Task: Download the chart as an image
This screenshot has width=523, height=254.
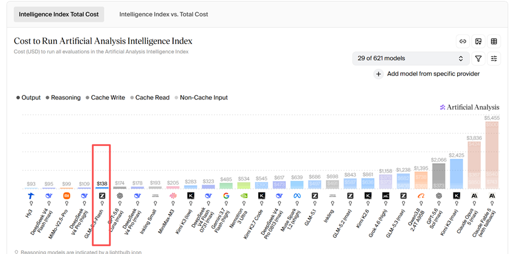Action: 478,41
